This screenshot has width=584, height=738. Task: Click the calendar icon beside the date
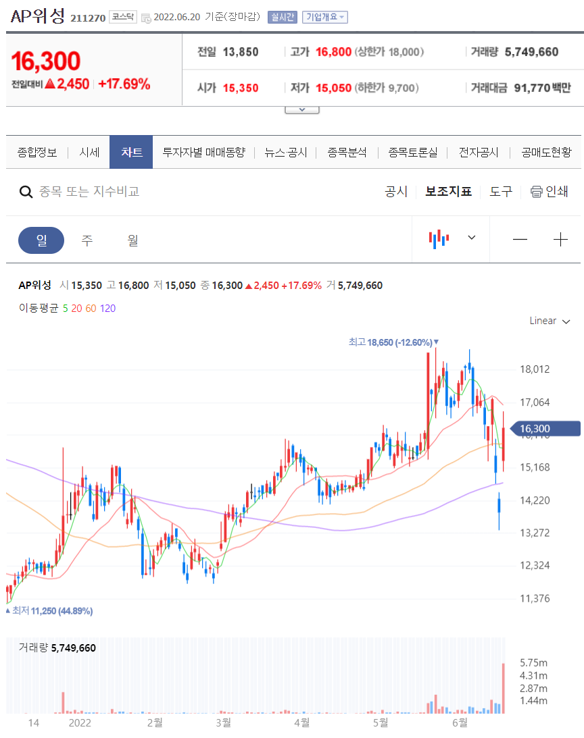coord(146,18)
